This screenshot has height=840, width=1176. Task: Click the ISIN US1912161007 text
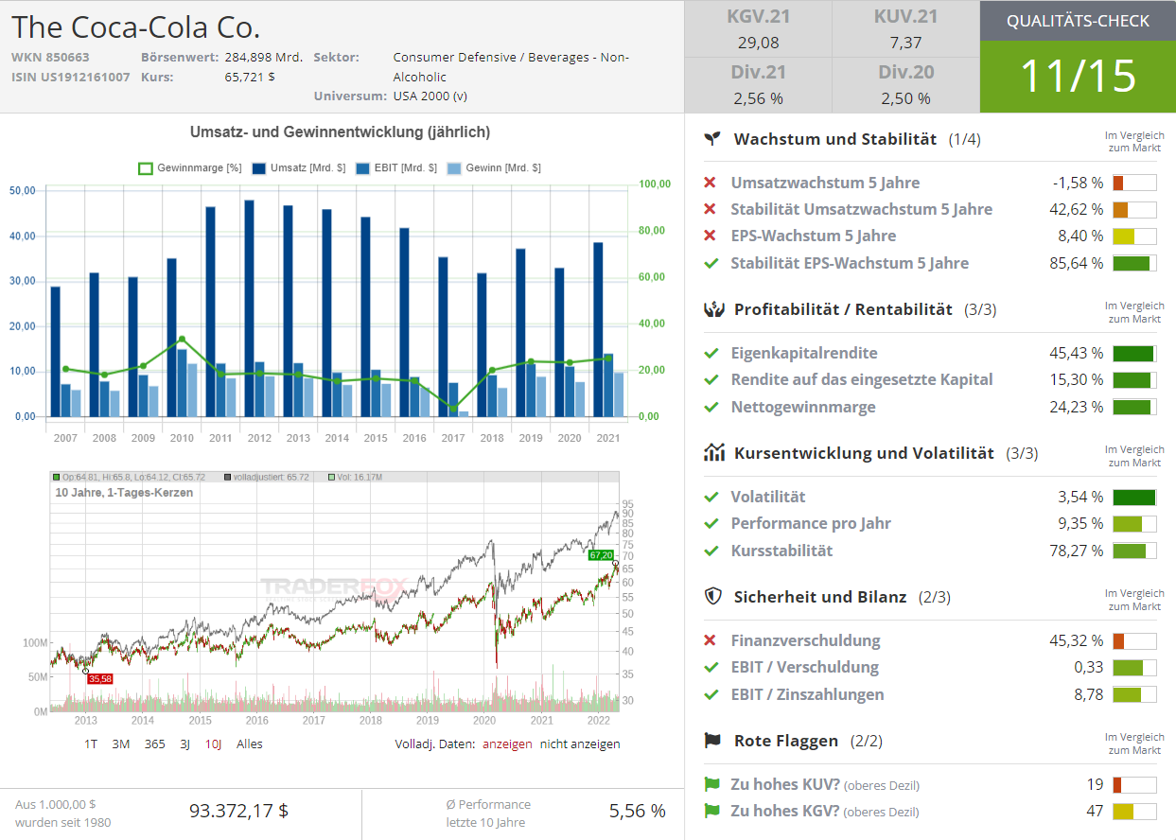tap(71, 77)
